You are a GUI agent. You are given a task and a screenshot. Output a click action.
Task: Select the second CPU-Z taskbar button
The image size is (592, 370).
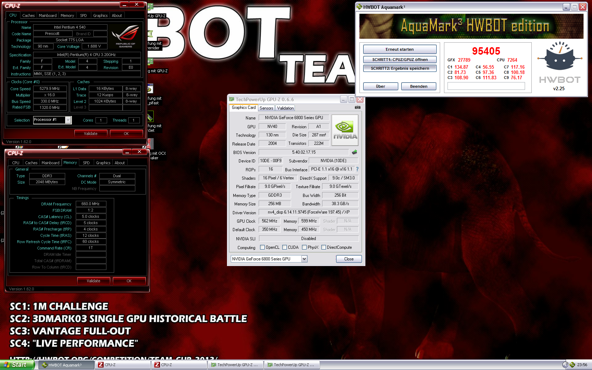point(179,365)
